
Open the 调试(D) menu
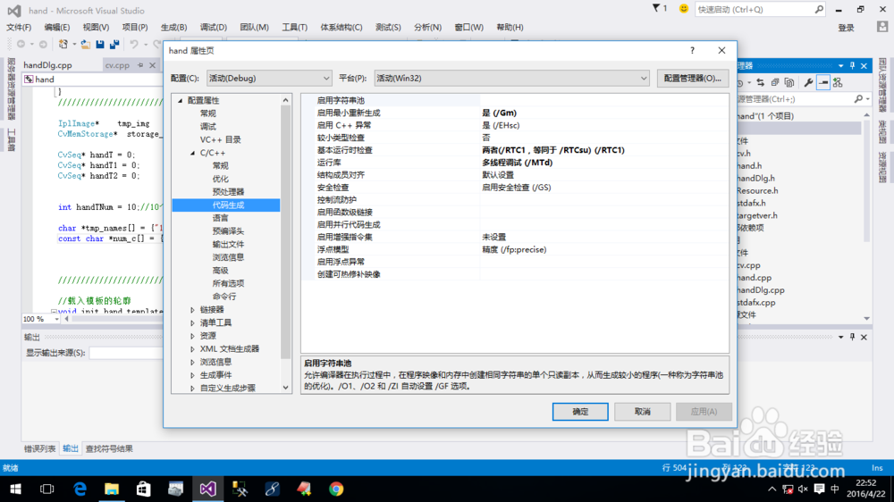214,27
